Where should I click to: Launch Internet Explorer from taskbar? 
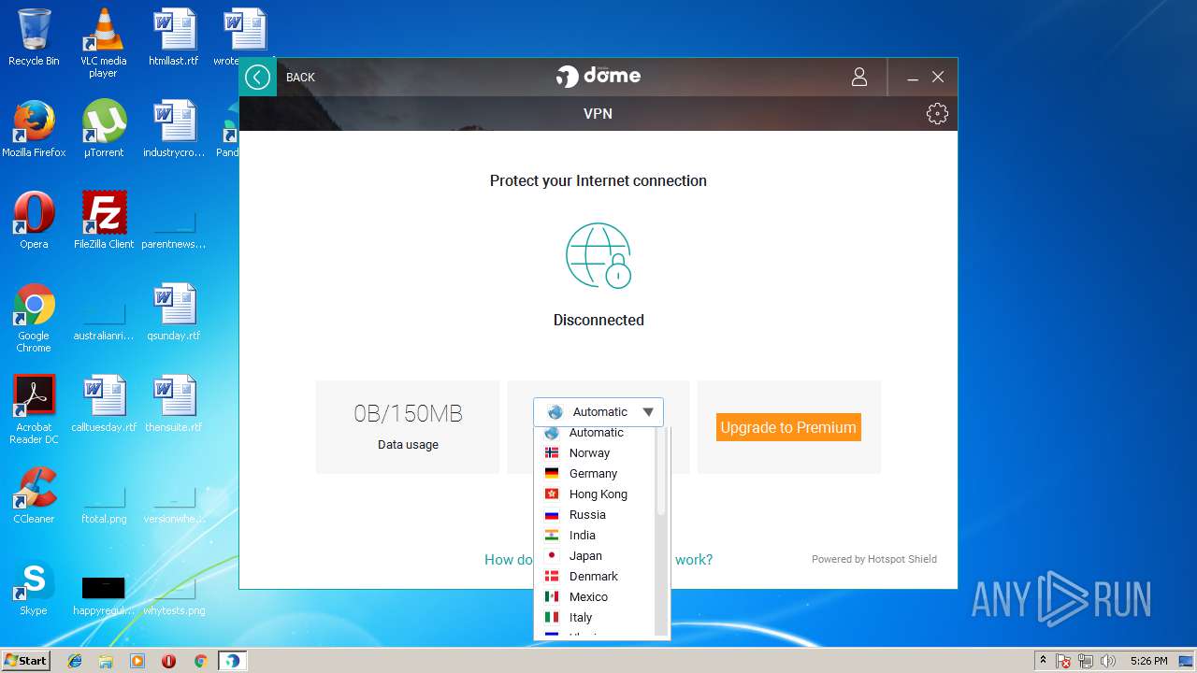[75, 661]
